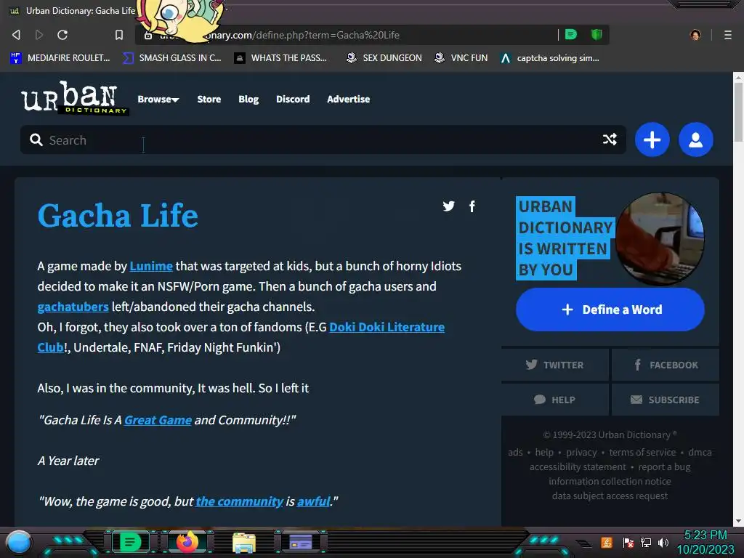Click the volume speaker tray icon
This screenshot has width=744, height=558.
663,542
